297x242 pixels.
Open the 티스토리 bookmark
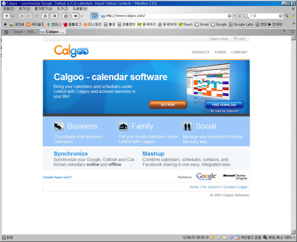pyautogui.click(x=93, y=24)
